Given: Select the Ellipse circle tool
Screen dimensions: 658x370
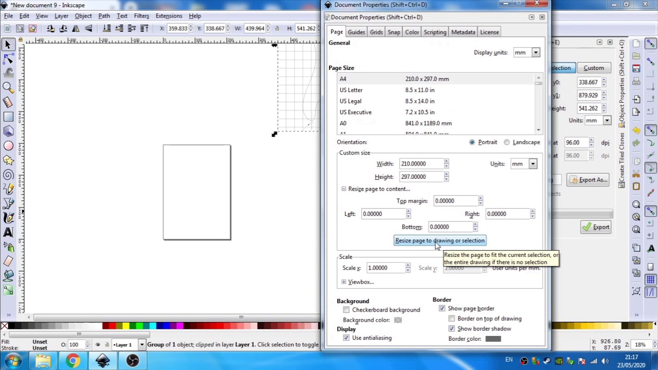Looking at the screenshot, I should 8,146.
